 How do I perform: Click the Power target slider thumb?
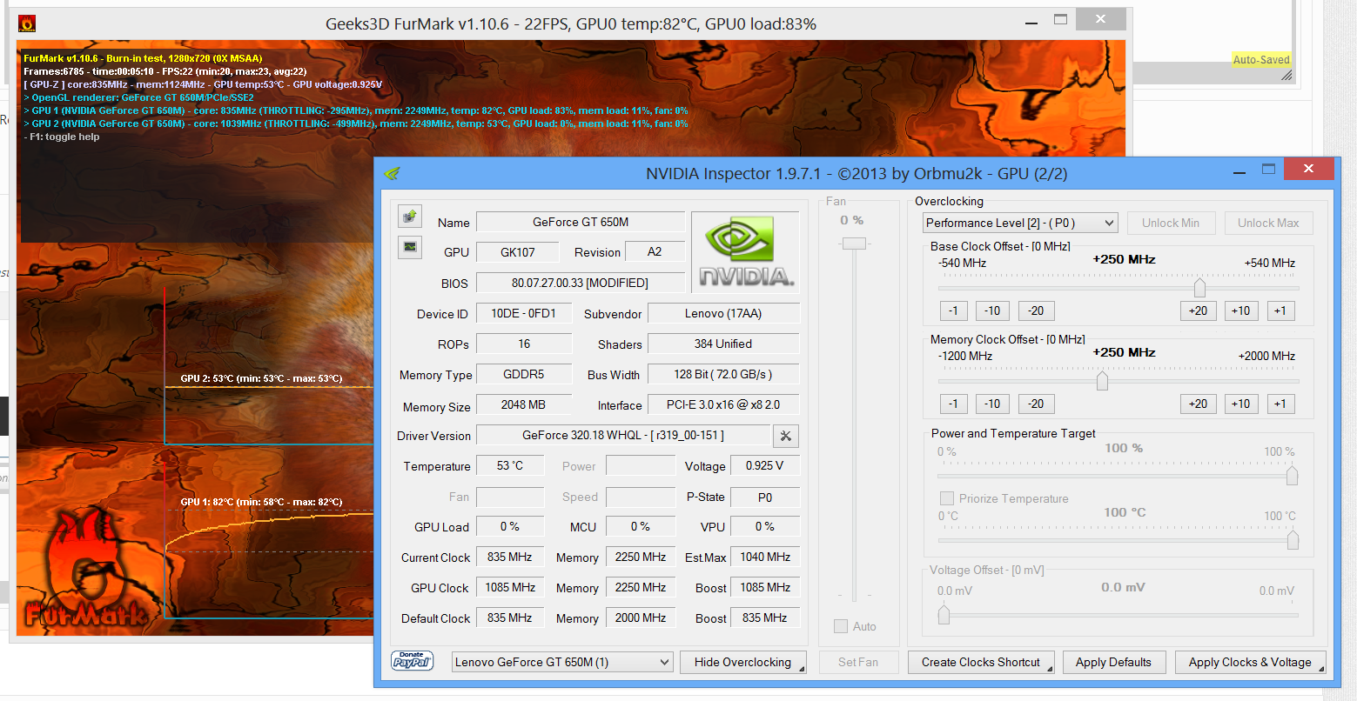point(1293,475)
